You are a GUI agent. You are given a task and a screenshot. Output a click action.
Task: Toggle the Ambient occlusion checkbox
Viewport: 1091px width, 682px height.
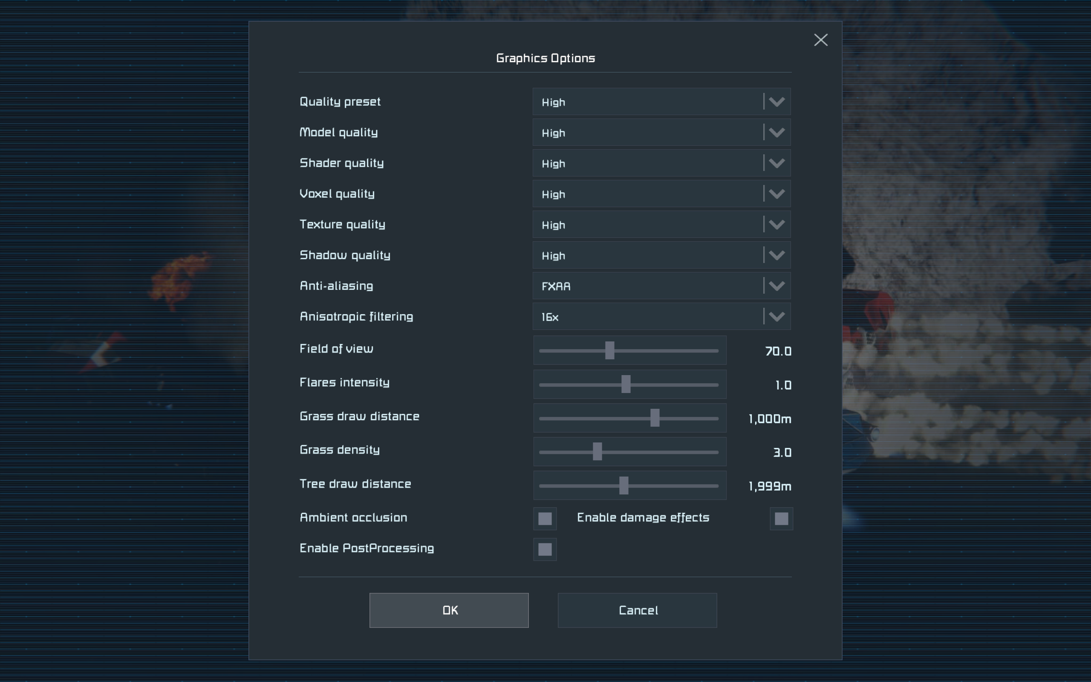pyautogui.click(x=545, y=519)
